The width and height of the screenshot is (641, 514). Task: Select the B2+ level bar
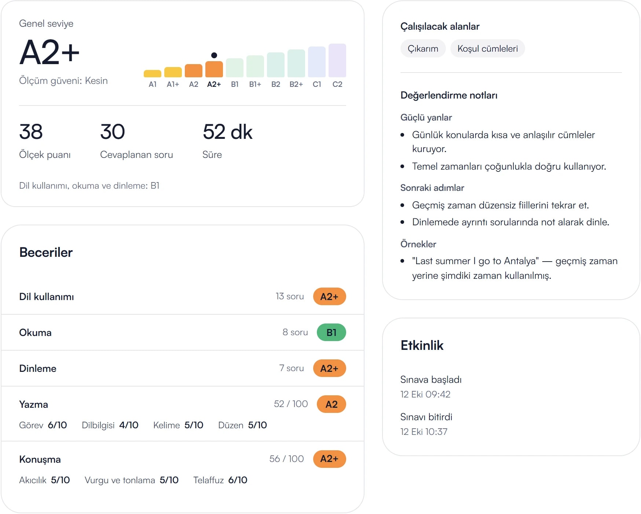296,63
